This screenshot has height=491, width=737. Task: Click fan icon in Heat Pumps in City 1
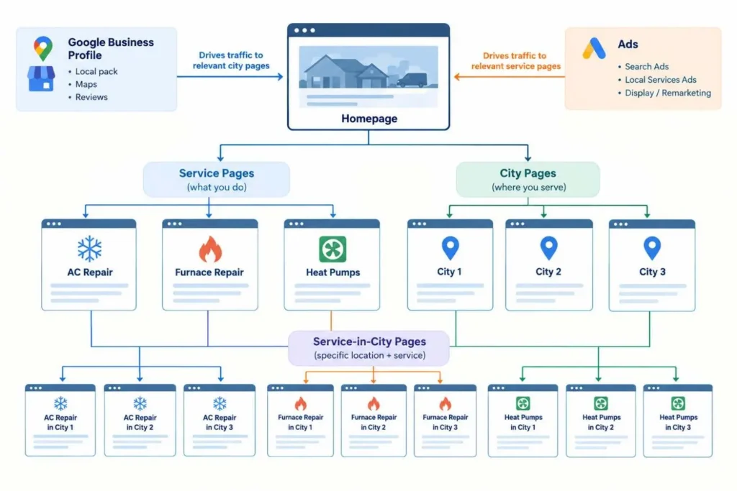pos(523,403)
